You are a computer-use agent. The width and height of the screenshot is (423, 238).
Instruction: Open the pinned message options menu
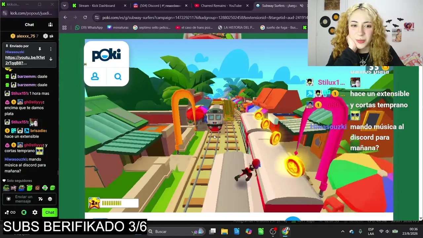pyautogui.click(x=51, y=49)
